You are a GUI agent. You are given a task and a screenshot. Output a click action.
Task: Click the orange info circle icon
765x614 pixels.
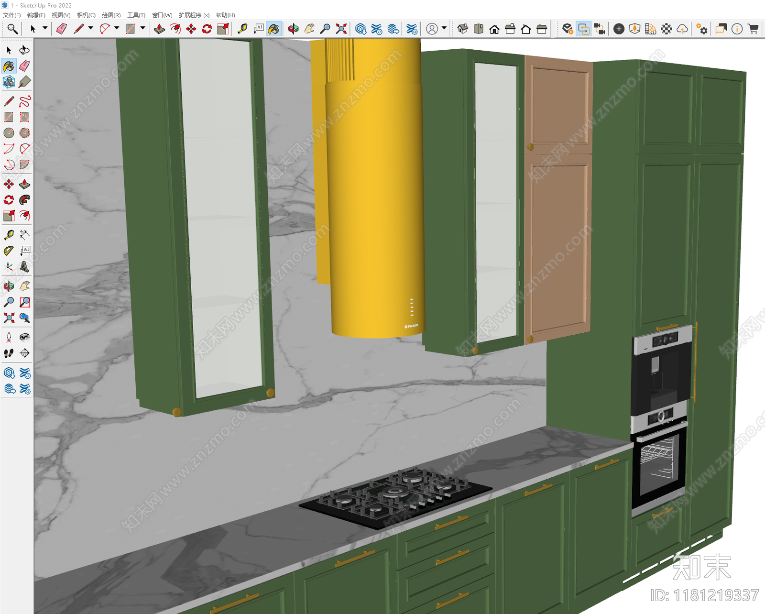tap(737, 29)
